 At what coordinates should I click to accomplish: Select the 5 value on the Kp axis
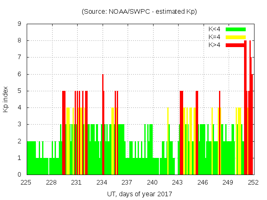[19, 91]
